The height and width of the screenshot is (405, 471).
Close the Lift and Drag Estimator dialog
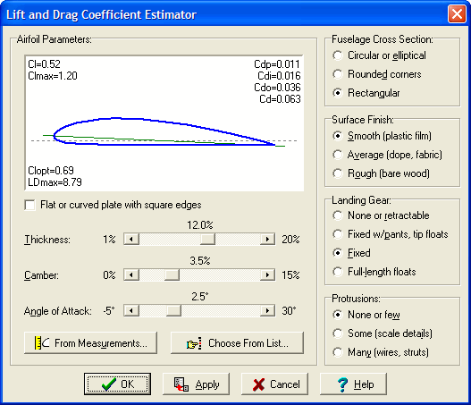pyautogui.click(x=457, y=14)
